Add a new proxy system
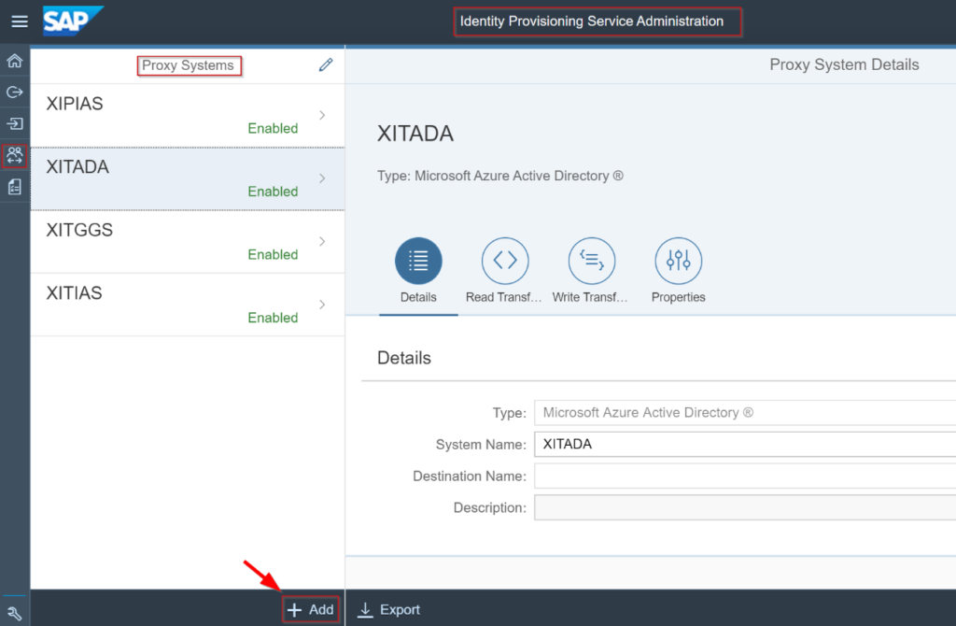The height and width of the screenshot is (626, 956). tap(310, 609)
